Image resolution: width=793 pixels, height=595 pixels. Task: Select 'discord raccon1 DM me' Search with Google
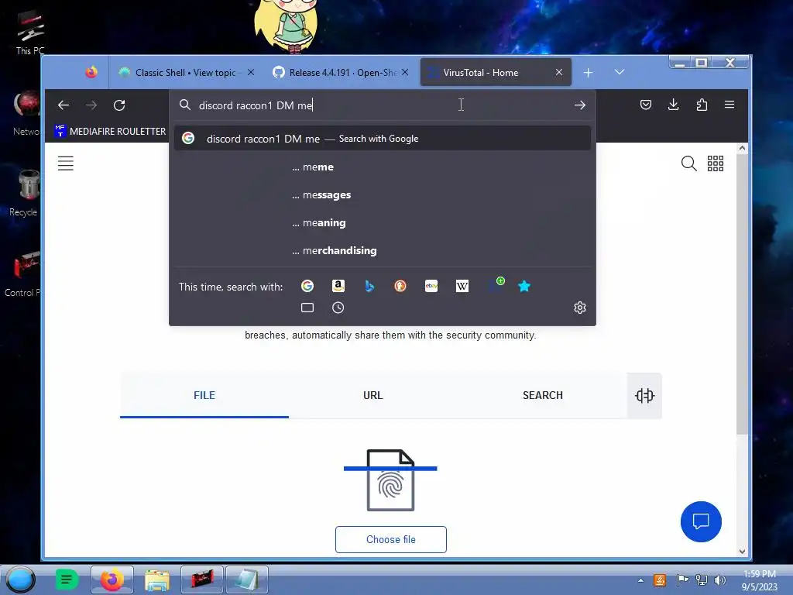(383, 138)
